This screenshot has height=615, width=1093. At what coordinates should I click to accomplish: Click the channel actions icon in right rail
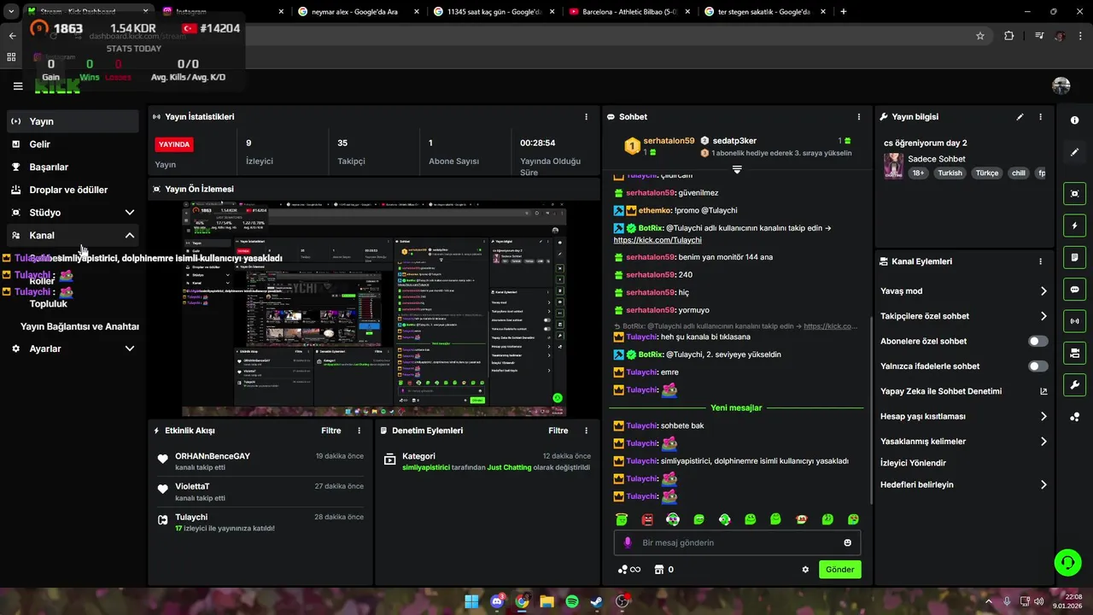click(1074, 353)
